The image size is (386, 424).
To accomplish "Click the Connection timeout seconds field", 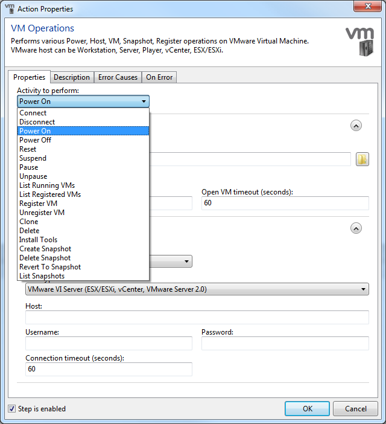I will pyautogui.click(x=109, y=369).
